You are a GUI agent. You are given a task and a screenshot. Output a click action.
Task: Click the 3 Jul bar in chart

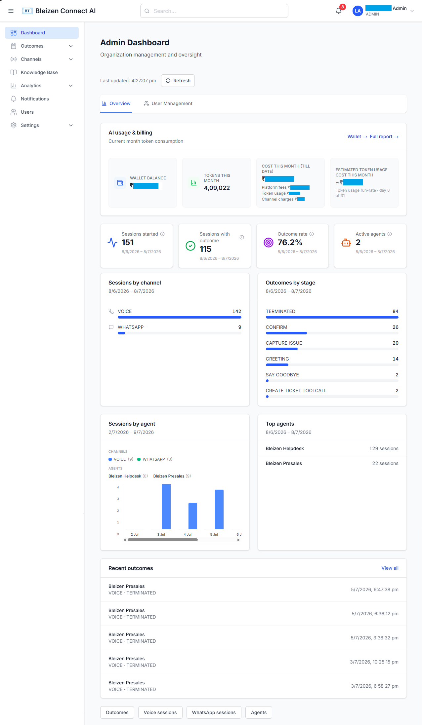tap(166, 507)
